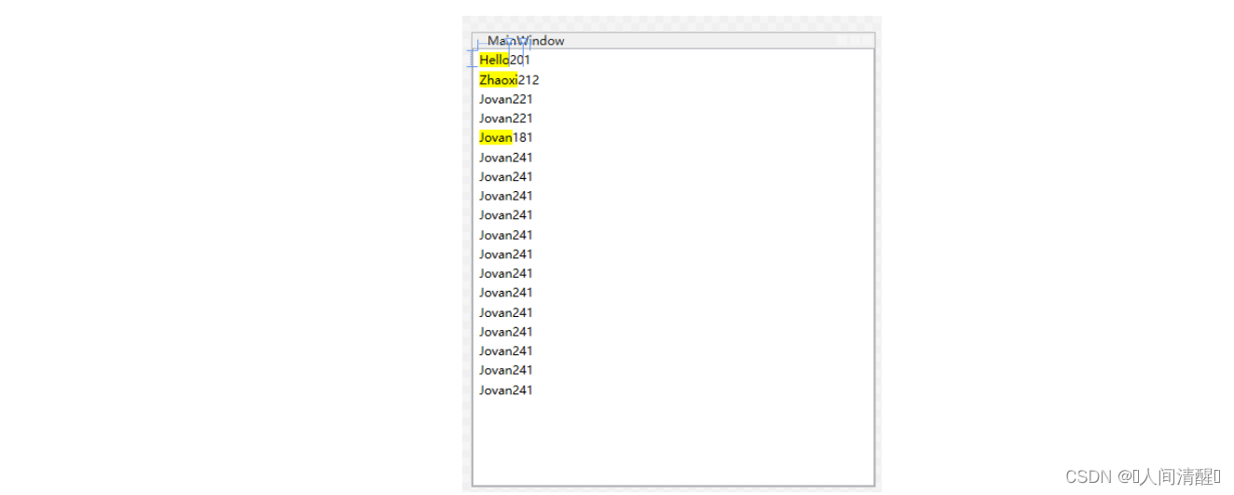This screenshot has height=495, width=1234.
Task: Select the Jovan181 list item
Action: coord(506,138)
